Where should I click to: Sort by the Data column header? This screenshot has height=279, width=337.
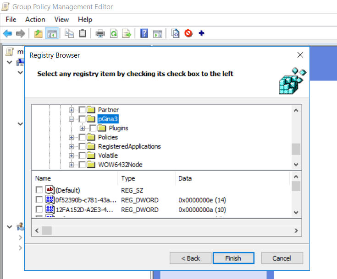coord(232,178)
